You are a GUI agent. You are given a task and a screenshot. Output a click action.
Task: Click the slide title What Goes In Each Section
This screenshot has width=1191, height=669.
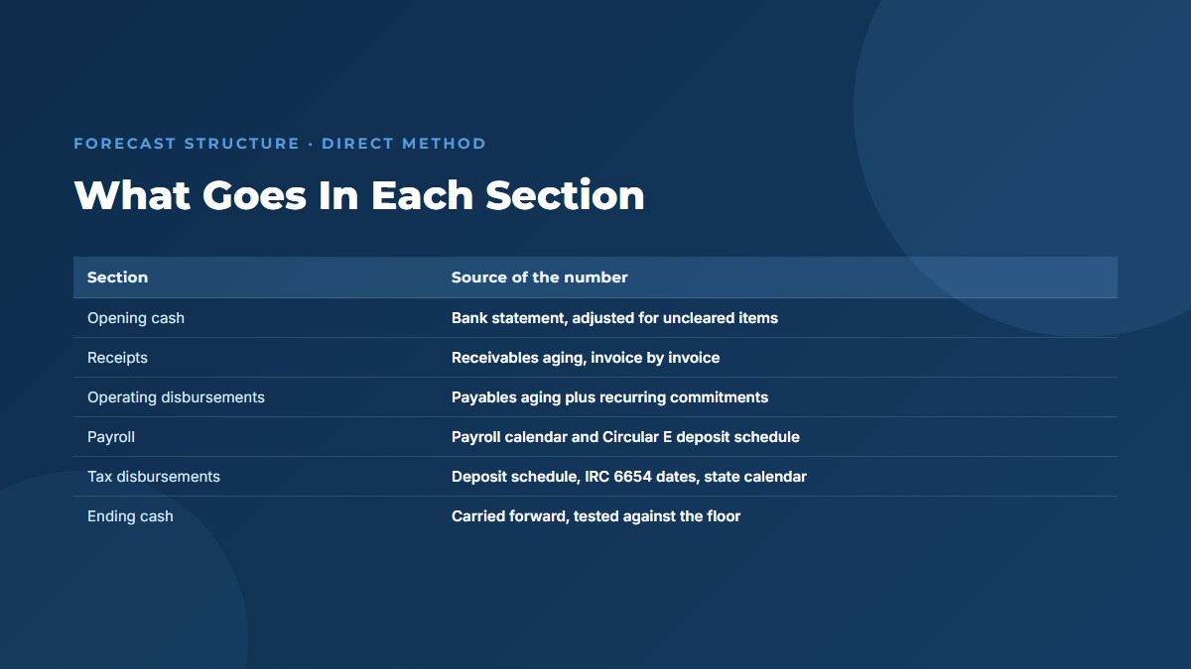coord(359,195)
